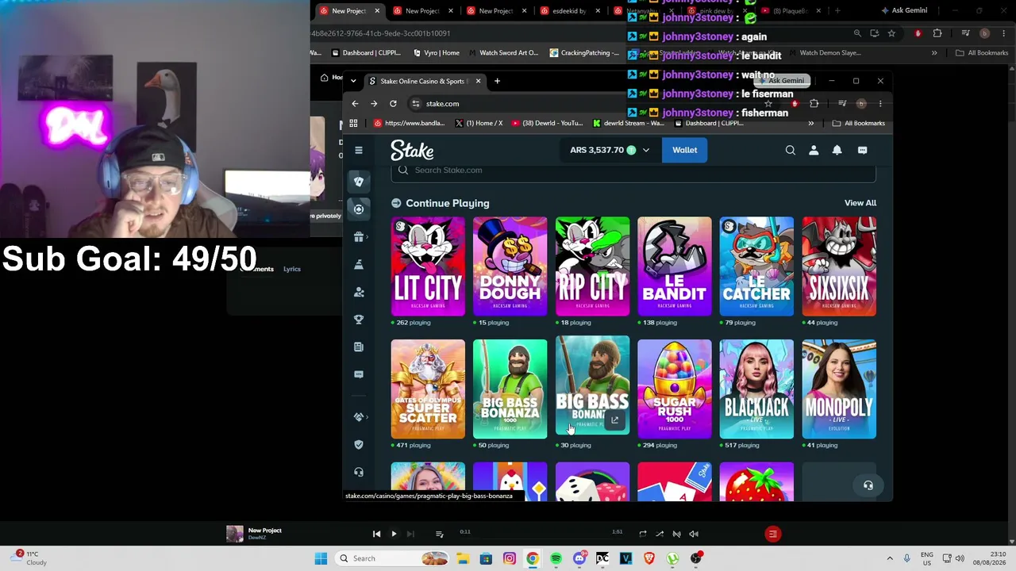Screen dimensions: 1016x571
Task: Play the New Project track
Action: pos(394,534)
